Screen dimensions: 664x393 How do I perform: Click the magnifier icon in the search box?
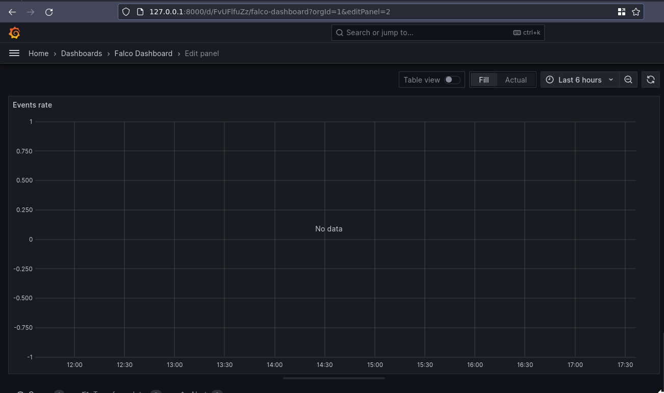340,33
